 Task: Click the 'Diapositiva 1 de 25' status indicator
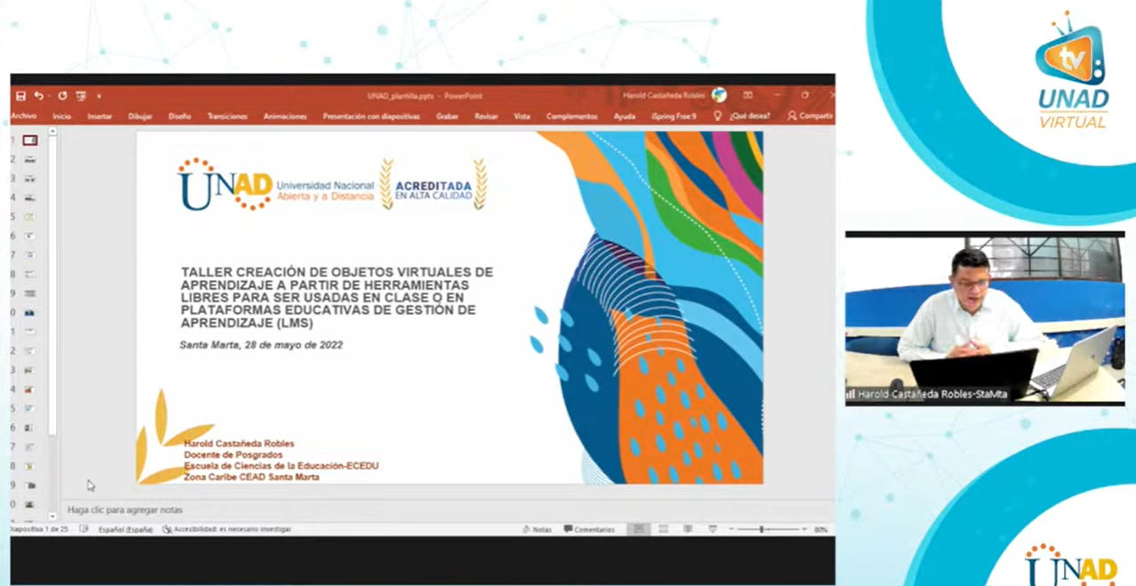coord(39,529)
